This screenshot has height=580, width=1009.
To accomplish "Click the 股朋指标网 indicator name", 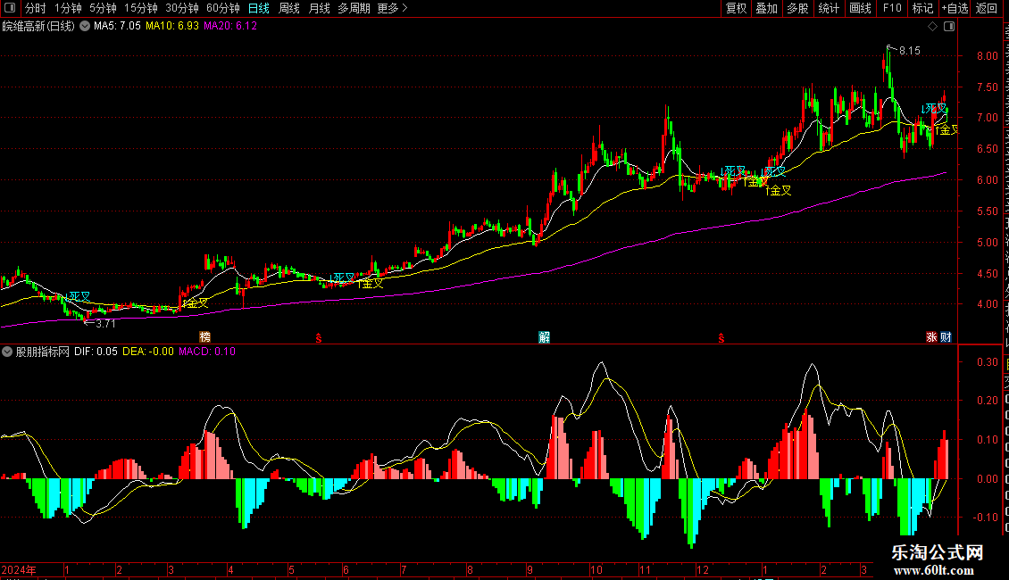I will click(43, 352).
